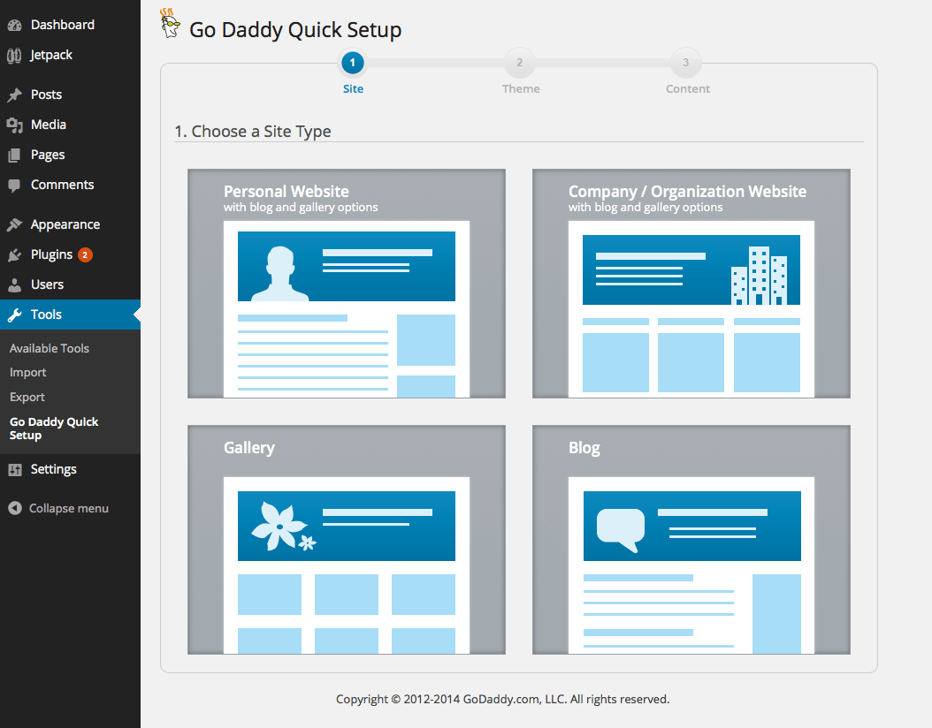Select the Blog site type
This screenshot has width=932, height=728.
(691, 539)
